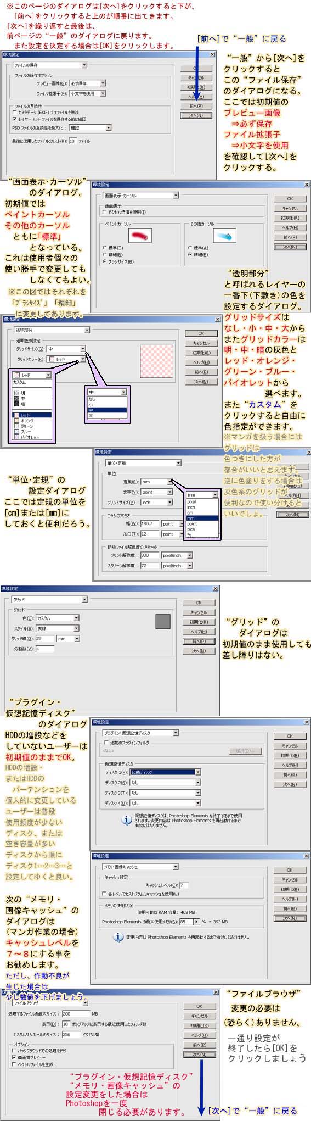
Task: Click 次へ(N) in the ファイルの保存 dialog
Action: tap(195, 116)
